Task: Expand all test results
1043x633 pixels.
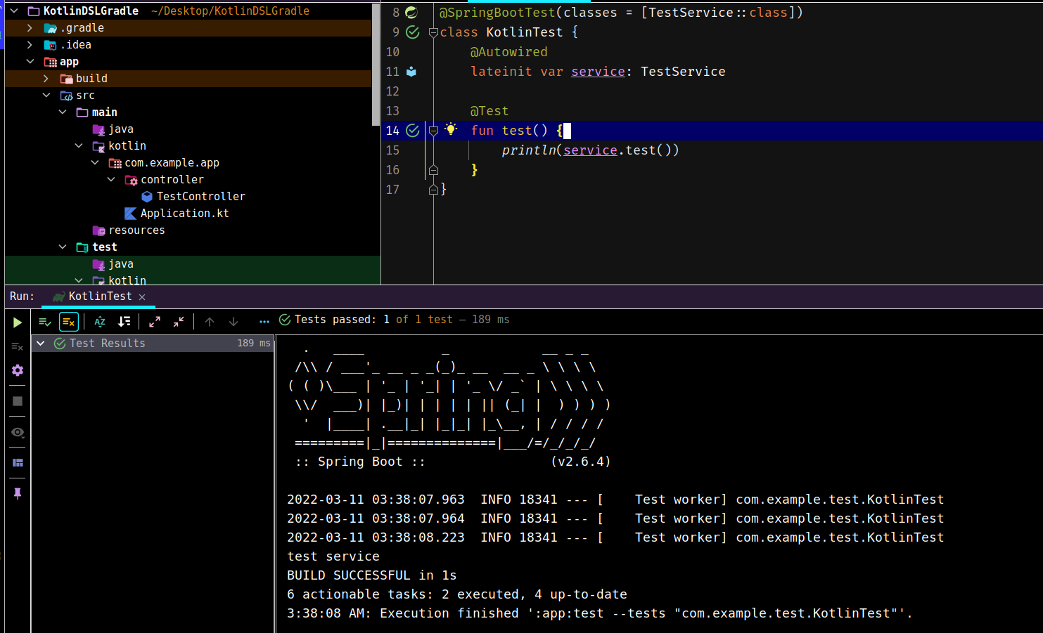Action: pos(155,322)
